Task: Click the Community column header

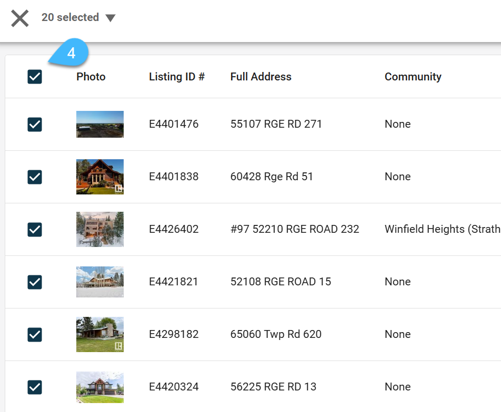Action: [413, 77]
